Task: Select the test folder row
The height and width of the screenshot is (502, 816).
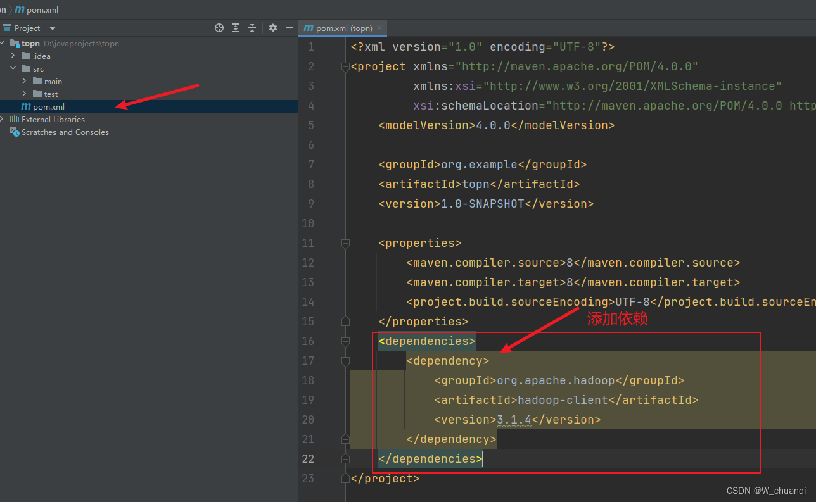Action: (149, 94)
